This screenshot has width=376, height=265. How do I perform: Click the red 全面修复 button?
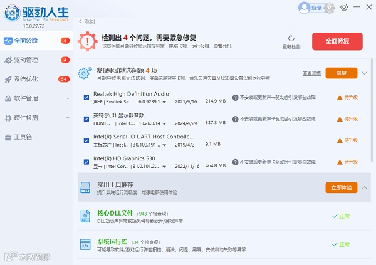click(x=337, y=41)
